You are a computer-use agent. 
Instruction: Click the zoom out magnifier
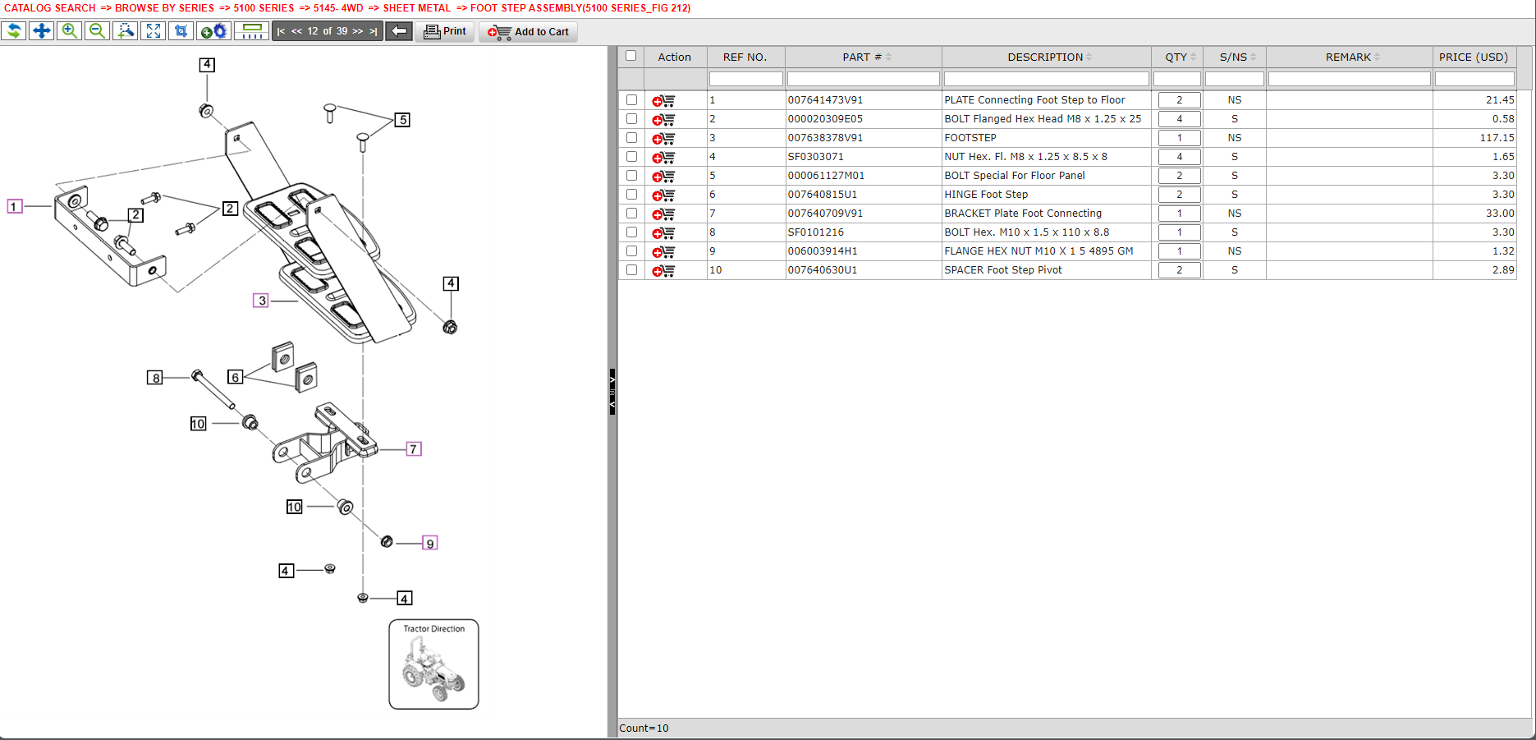pyautogui.click(x=97, y=31)
